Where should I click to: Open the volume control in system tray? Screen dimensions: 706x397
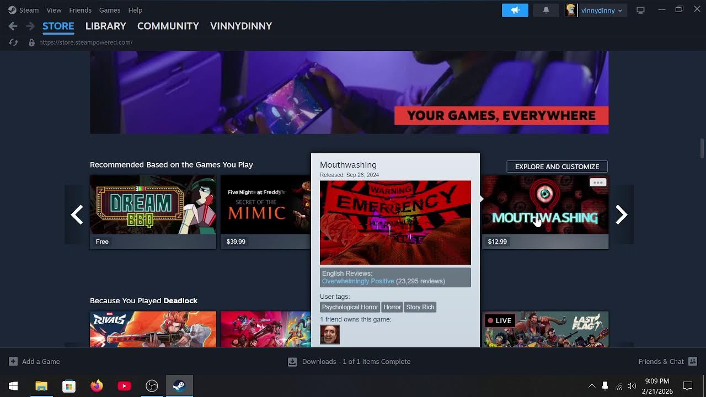pyautogui.click(x=632, y=386)
